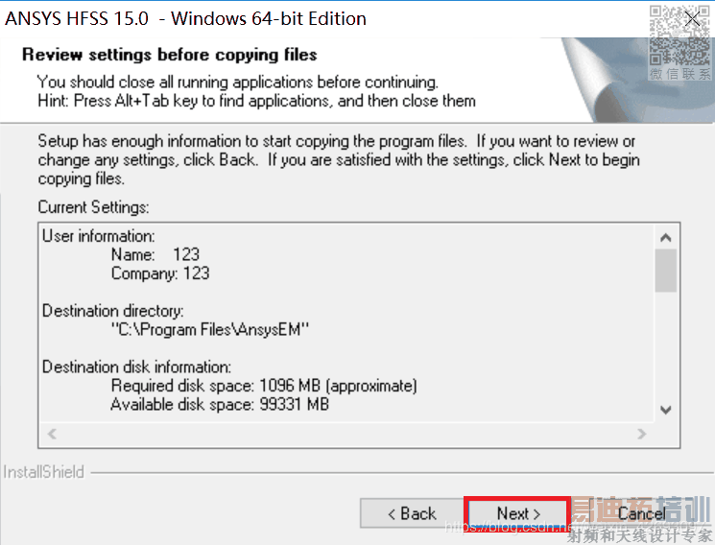Click the QR code image at top right
The width and height of the screenshot is (715, 545).
680,34
